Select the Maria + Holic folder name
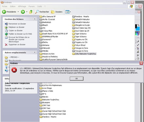 (48, 91)
